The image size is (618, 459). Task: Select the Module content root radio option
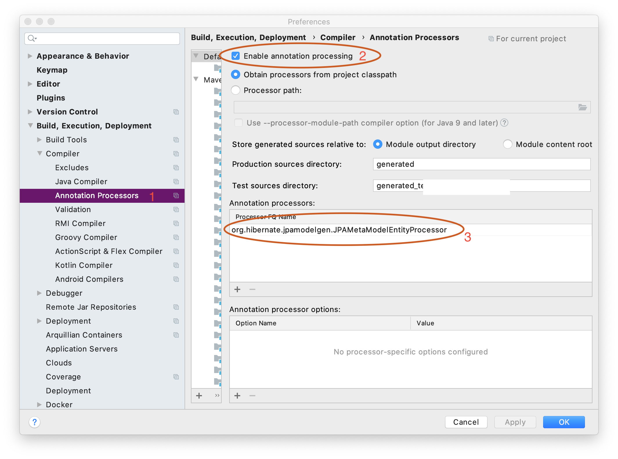pos(507,144)
